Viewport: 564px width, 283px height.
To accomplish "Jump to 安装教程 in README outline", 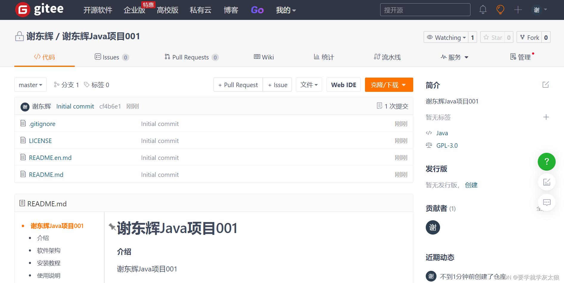I will pyautogui.click(x=49, y=263).
